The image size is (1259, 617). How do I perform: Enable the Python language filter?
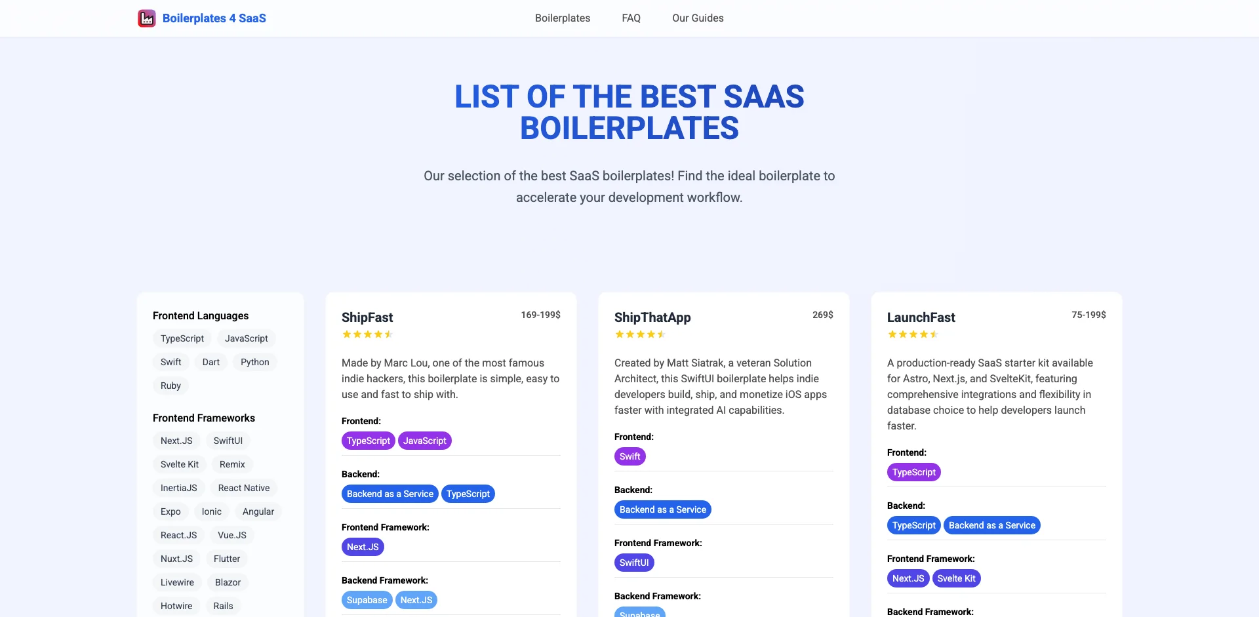(x=254, y=361)
